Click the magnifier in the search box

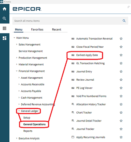(124, 21)
